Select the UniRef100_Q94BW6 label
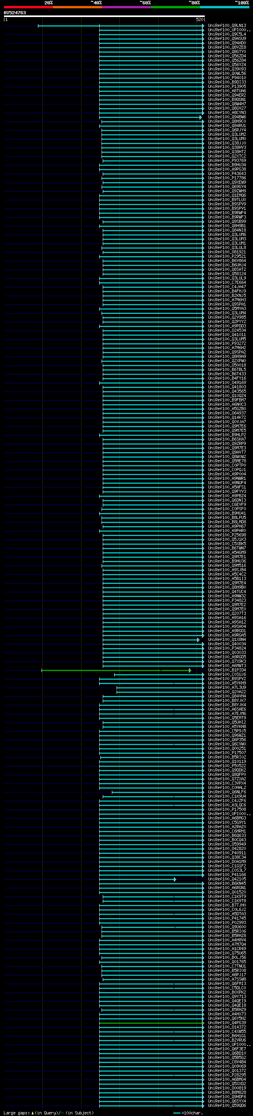 (x=227, y=117)
